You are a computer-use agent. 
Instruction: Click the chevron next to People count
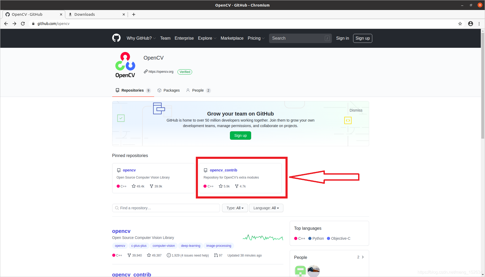(363, 257)
